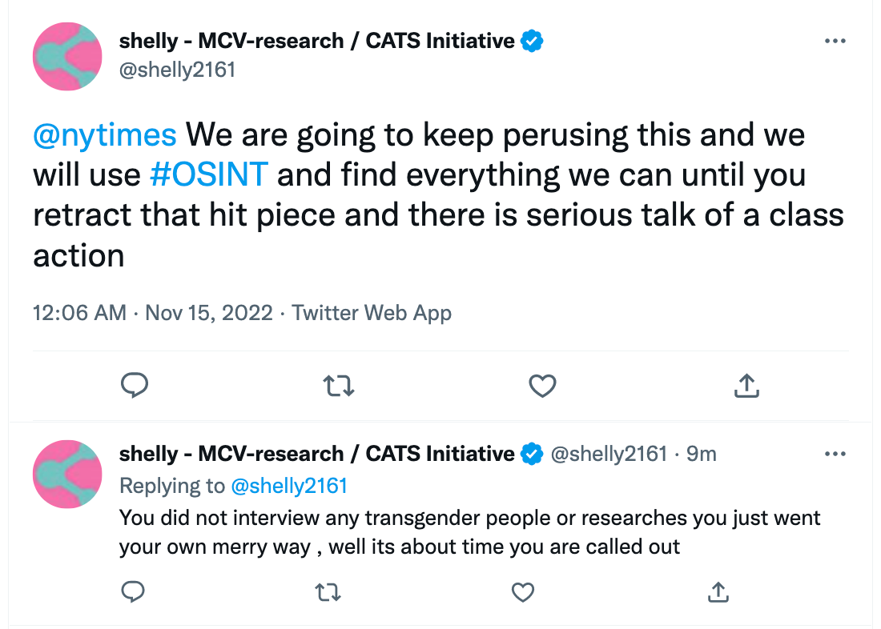Like the follow-up reply tweet
The width and height of the screenshot is (881, 629).
click(x=522, y=592)
